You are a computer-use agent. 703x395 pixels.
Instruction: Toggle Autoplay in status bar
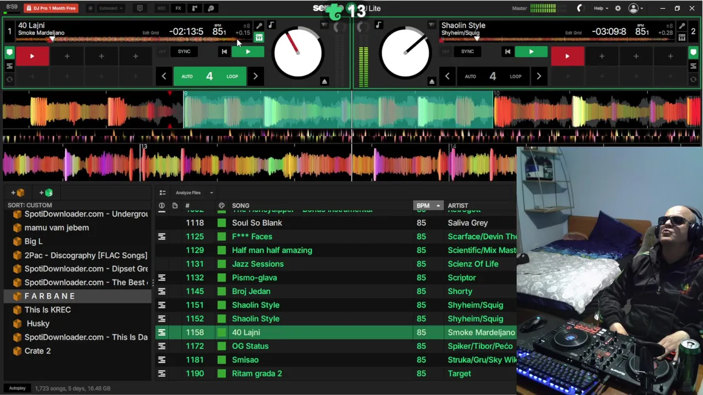17,388
